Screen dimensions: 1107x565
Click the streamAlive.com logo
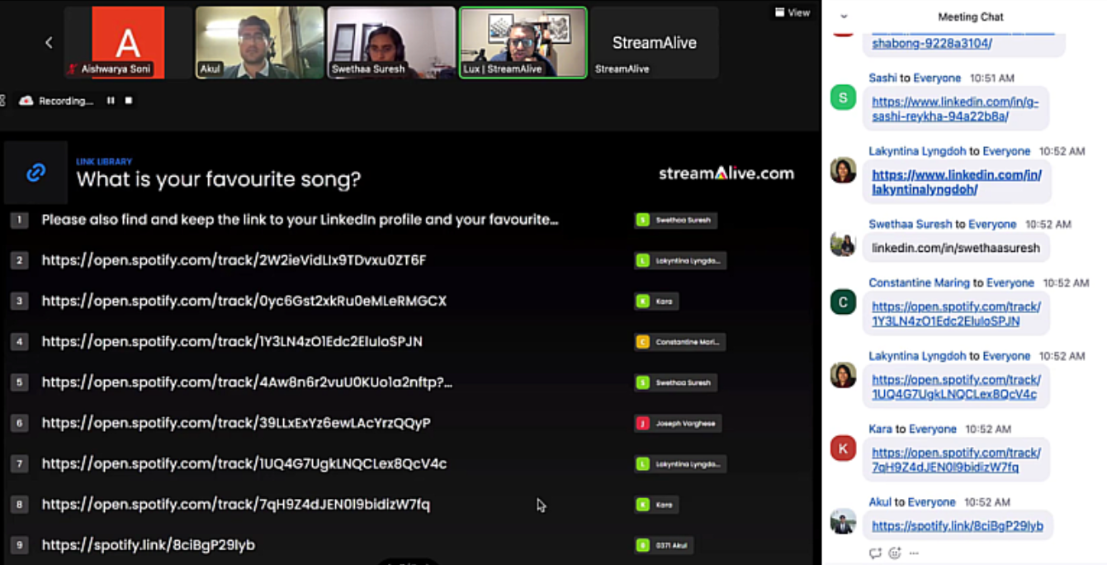click(726, 173)
